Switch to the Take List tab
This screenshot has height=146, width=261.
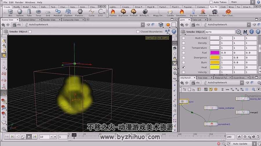coord(197,20)
